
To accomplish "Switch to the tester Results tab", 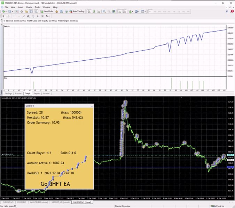I will point(18,94).
